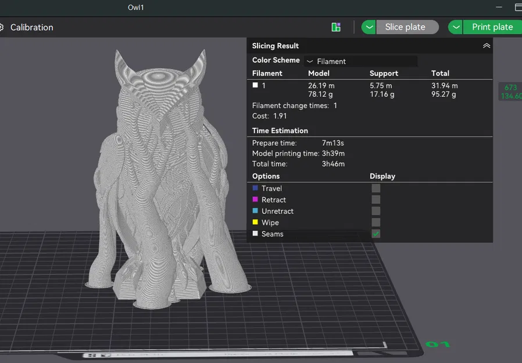522x363 pixels.
Task: Click the Filament 1 color swatch
Action: pyautogui.click(x=255, y=84)
